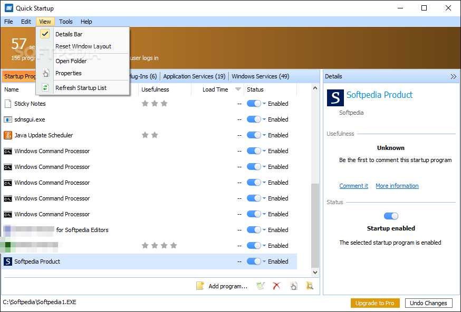This screenshot has height=312, width=461.
Task: Toggle the Startup enabled switch in Details panel
Action: pyautogui.click(x=391, y=216)
